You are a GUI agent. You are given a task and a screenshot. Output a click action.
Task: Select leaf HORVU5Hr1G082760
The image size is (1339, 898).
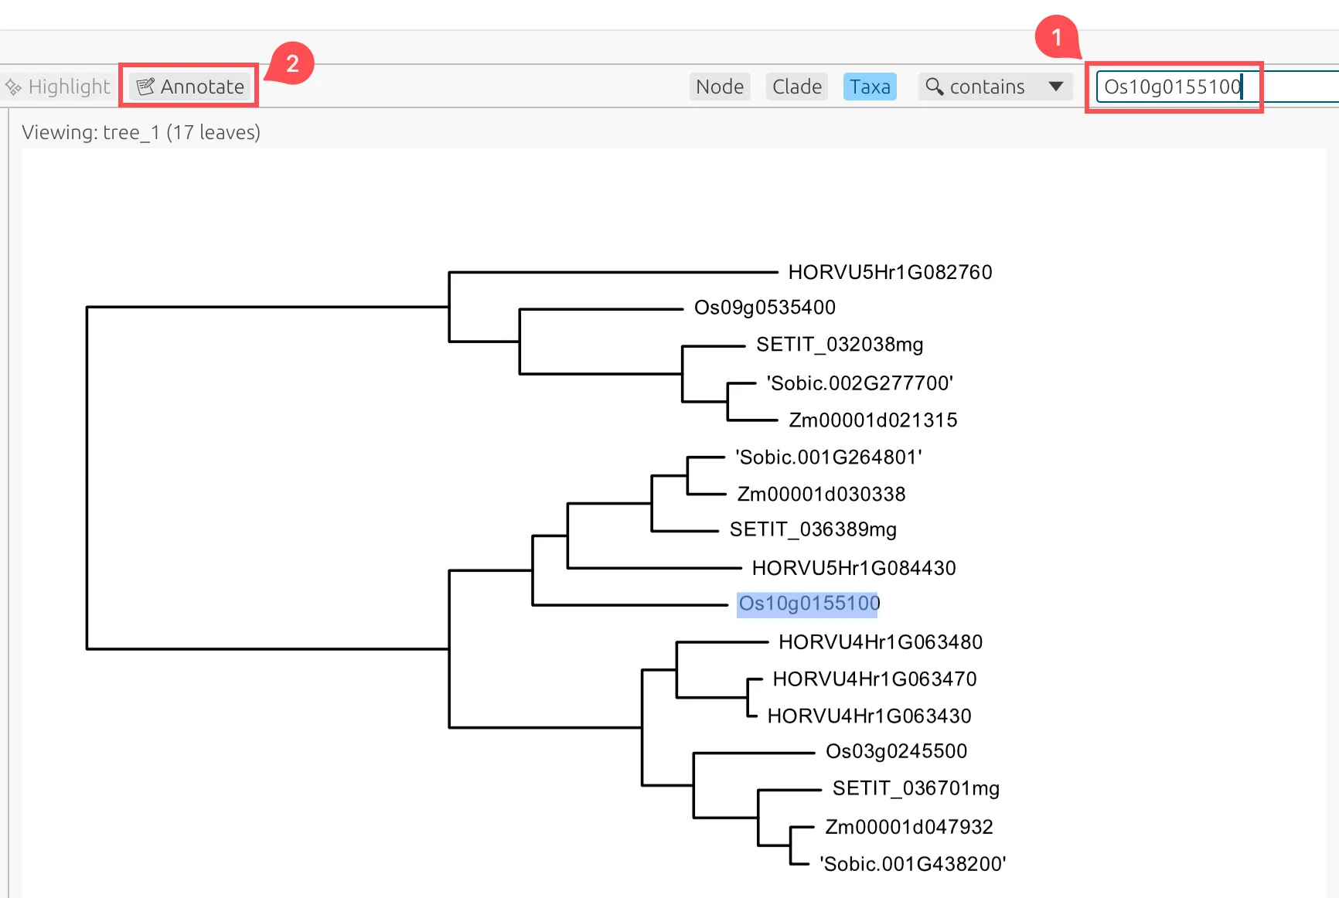(x=890, y=272)
